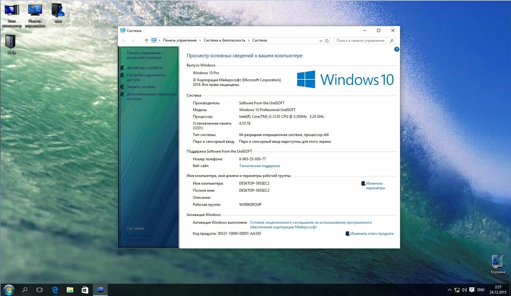
Task: Expand chevron after Система и безопасность breadcrumb
Action: coord(249,40)
